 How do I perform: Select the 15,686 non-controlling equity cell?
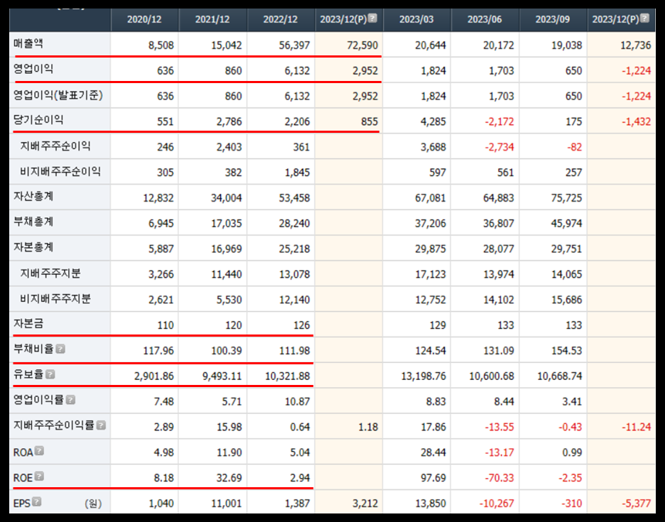[566, 300]
